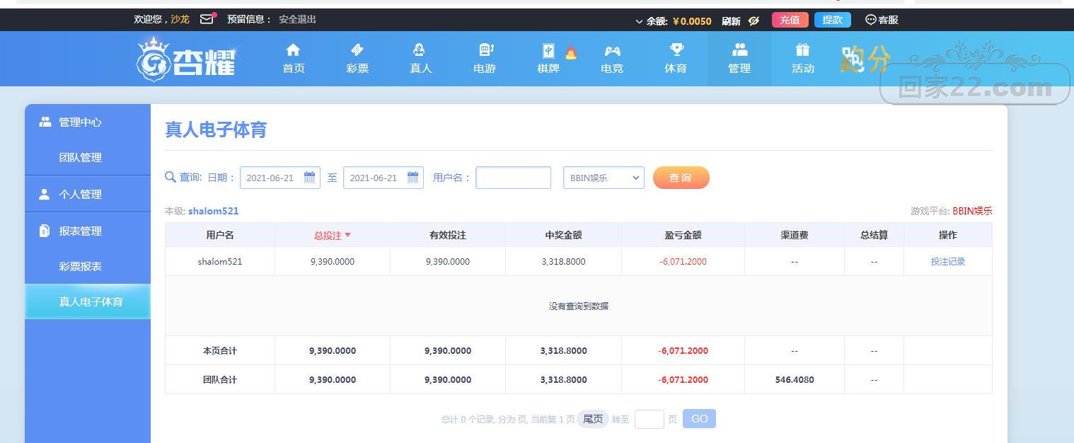
Task: Click the 充值 recharge button
Action: click(790, 20)
